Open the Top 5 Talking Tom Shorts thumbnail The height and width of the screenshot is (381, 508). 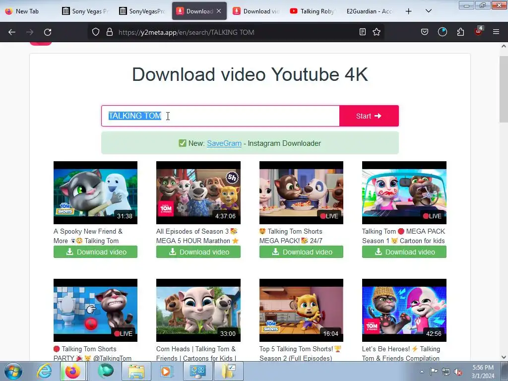301,310
